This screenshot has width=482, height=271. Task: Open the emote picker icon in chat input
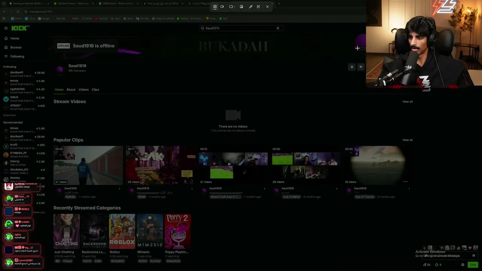474,256
